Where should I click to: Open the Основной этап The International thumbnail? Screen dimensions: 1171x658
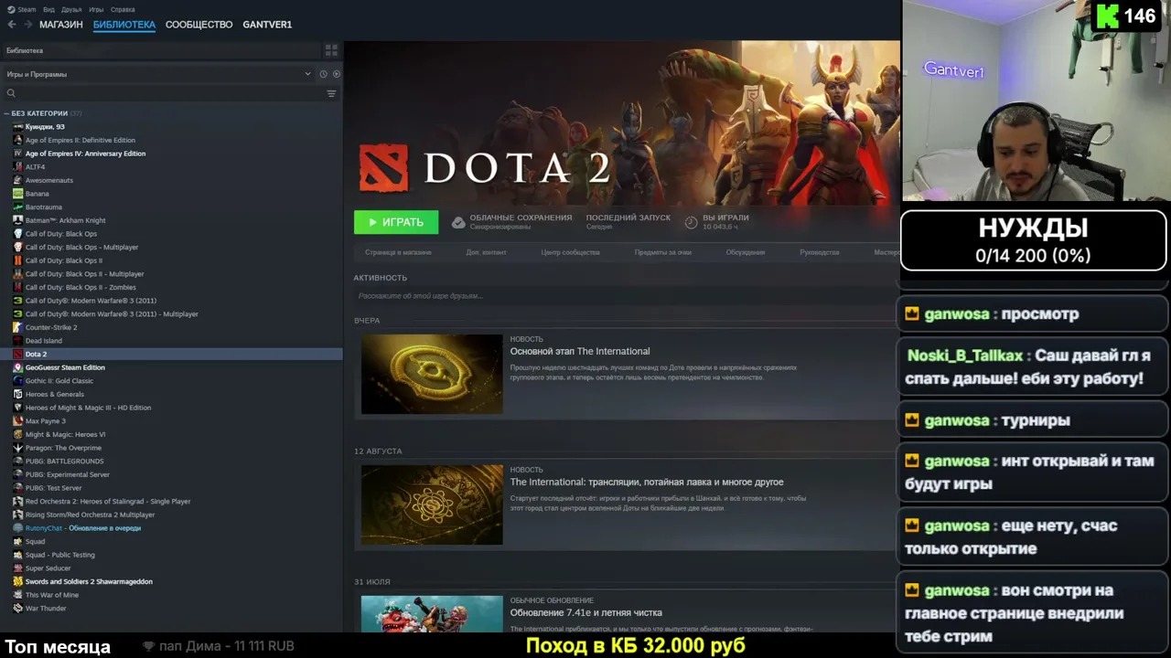click(432, 374)
